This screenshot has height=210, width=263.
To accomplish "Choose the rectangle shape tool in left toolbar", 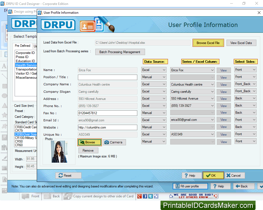I will [x=4, y=86].
